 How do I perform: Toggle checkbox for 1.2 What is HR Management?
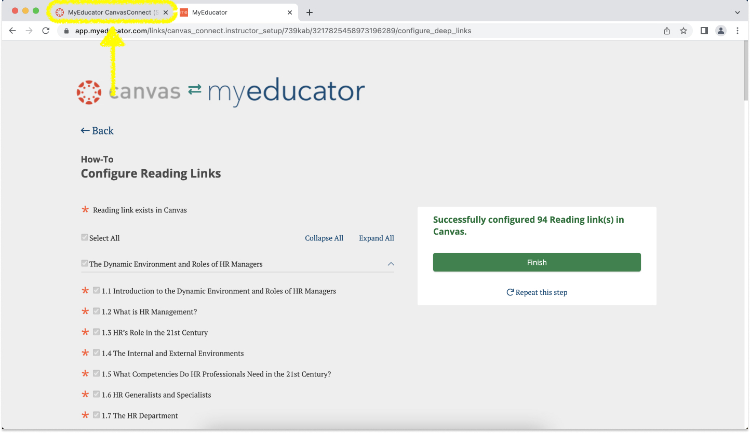pyautogui.click(x=97, y=311)
